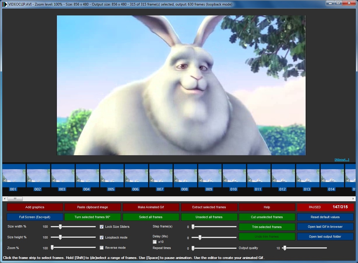Click Extract selected frames
Viewport: 358px width, 263px height.
[x=209, y=207]
